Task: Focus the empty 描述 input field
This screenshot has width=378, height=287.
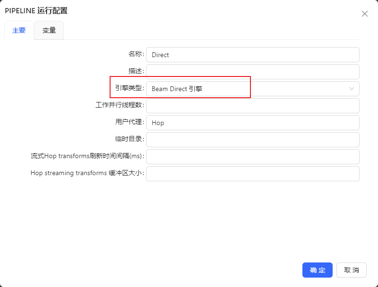Action: pyautogui.click(x=252, y=72)
